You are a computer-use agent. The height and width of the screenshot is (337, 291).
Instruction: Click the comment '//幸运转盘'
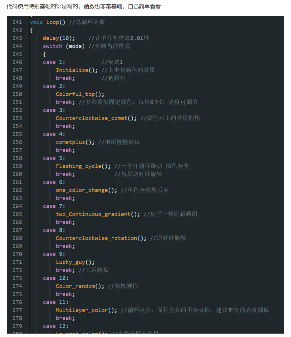[94, 270]
